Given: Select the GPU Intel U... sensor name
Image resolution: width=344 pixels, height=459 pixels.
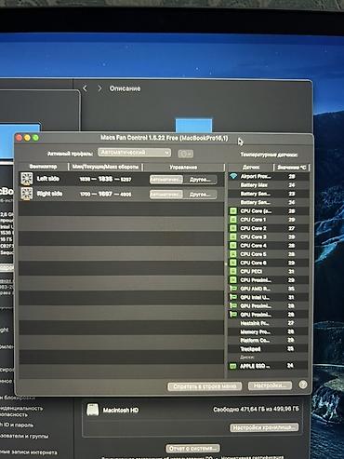Looking at the screenshot, I should (x=255, y=297).
